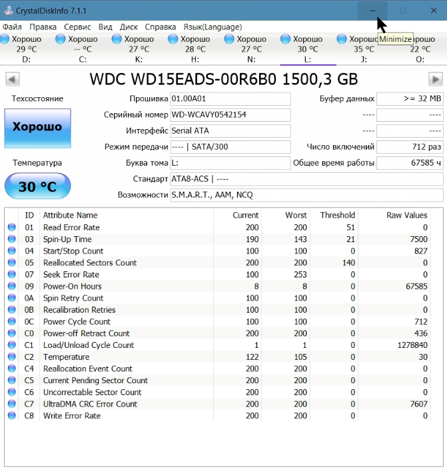The width and height of the screenshot is (447, 469).
Task: Select the Read Error Rate row text
Action: point(71,228)
